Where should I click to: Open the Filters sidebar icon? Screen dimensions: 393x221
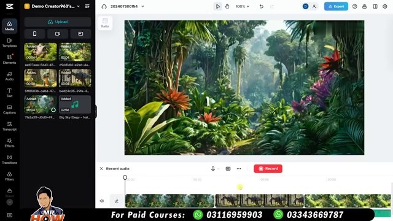(10, 176)
